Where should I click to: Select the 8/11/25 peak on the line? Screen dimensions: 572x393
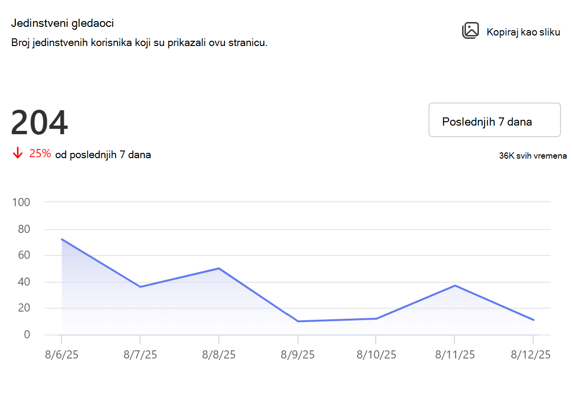pos(455,286)
